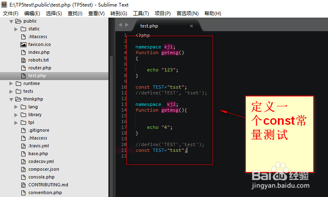This screenshot has width=328, height=197.
Task: Open the 查找(I) menu
Action: [75, 14]
